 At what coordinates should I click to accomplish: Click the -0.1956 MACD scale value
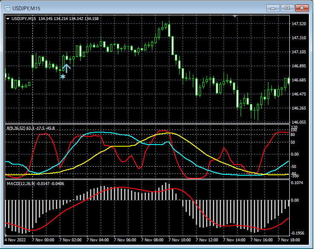(298, 233)
